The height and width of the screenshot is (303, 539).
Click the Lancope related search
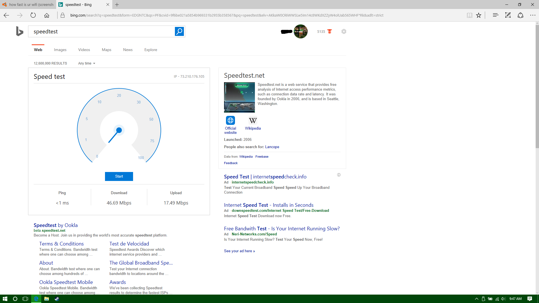click(272, 147)
